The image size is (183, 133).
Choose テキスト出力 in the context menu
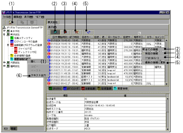pyautogui.click(x=38, y=75)
